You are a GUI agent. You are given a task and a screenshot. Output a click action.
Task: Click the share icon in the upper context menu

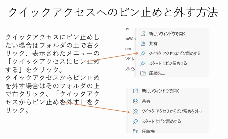coord(143,44)
